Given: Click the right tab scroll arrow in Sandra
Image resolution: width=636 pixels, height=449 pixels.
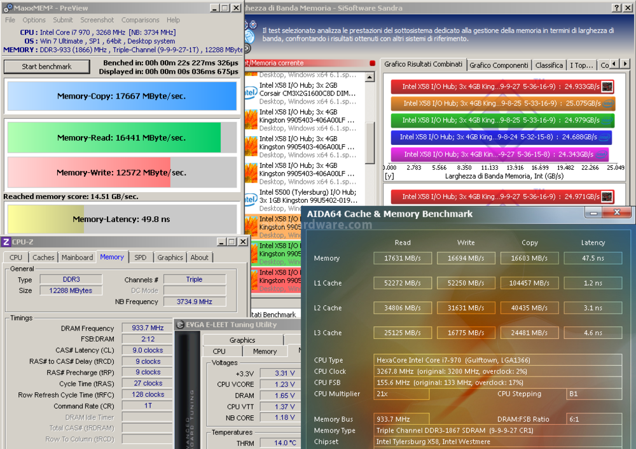Looking at the screenshot, I should coord(625,64).
